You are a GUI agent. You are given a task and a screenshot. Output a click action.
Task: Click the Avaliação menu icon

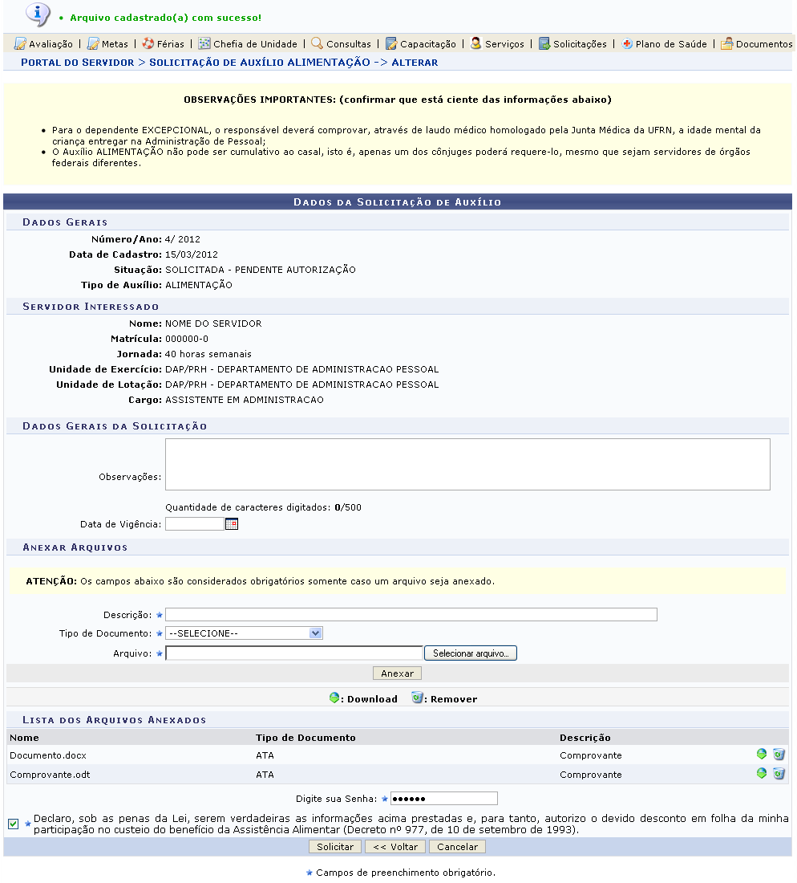(x=20, y=43)
